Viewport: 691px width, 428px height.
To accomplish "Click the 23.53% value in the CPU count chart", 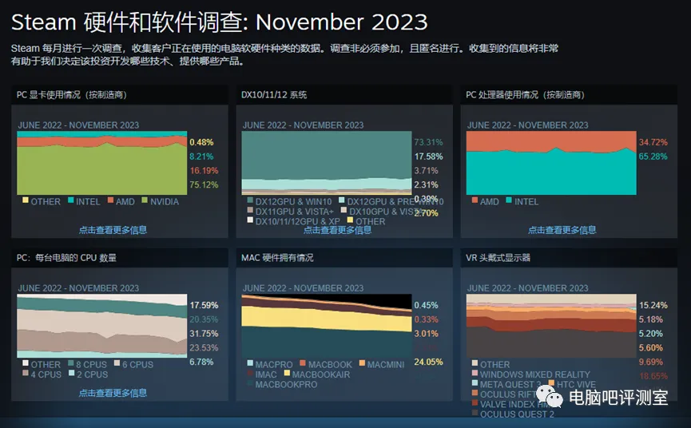I will tap(204, 347).
